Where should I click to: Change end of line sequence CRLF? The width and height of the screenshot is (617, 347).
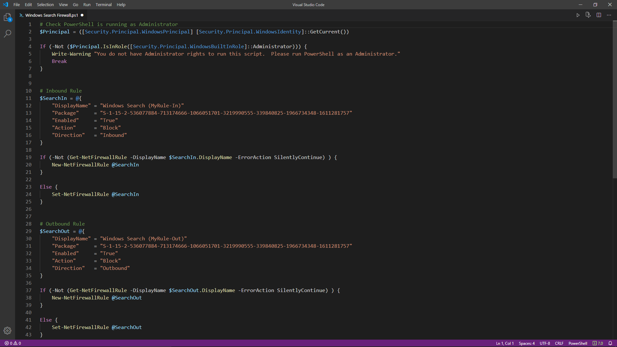tap(559, 343)
